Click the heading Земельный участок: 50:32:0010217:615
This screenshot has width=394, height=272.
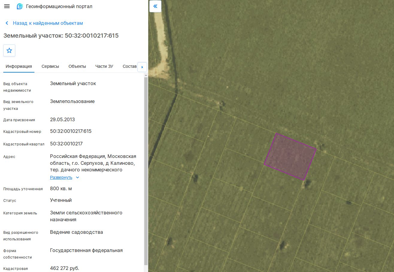pyautogui.click(x=61, y=36)
